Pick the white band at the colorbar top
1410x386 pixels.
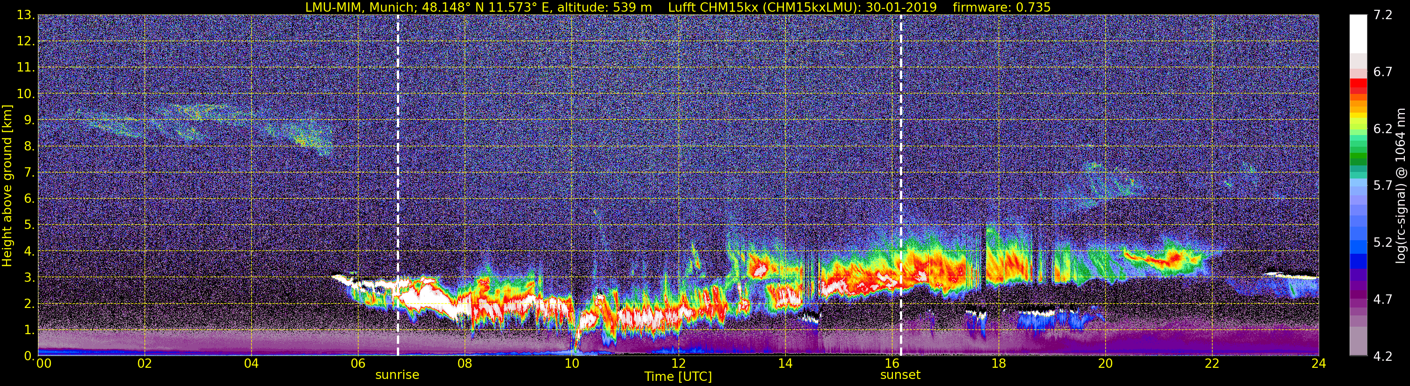[1358, 33]
